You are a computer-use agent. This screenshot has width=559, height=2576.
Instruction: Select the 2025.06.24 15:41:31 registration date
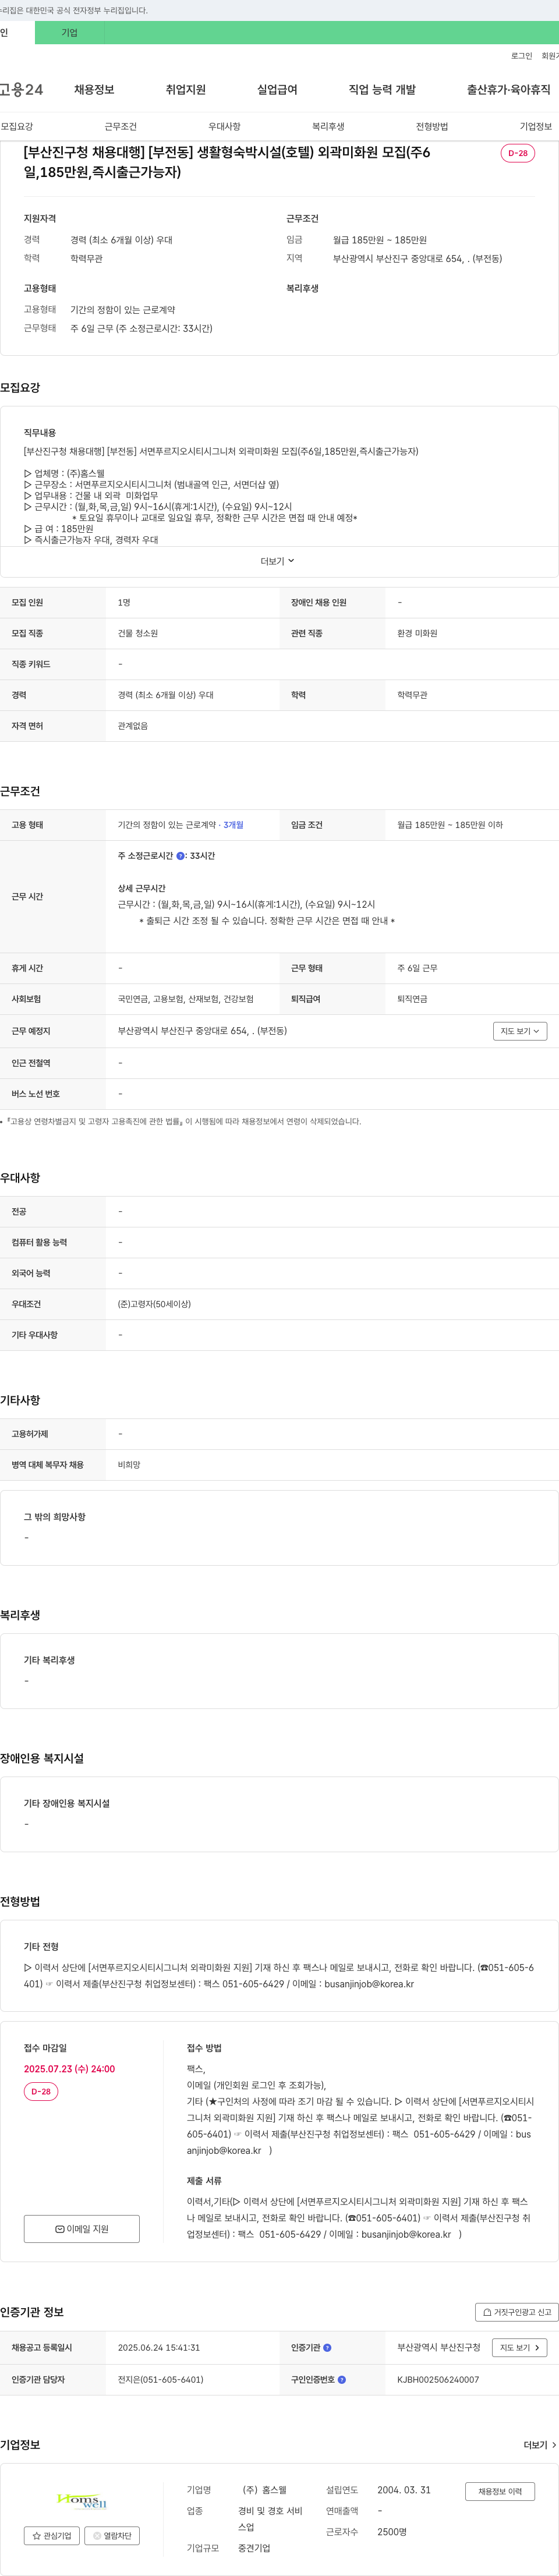(x=159, y=2348)
